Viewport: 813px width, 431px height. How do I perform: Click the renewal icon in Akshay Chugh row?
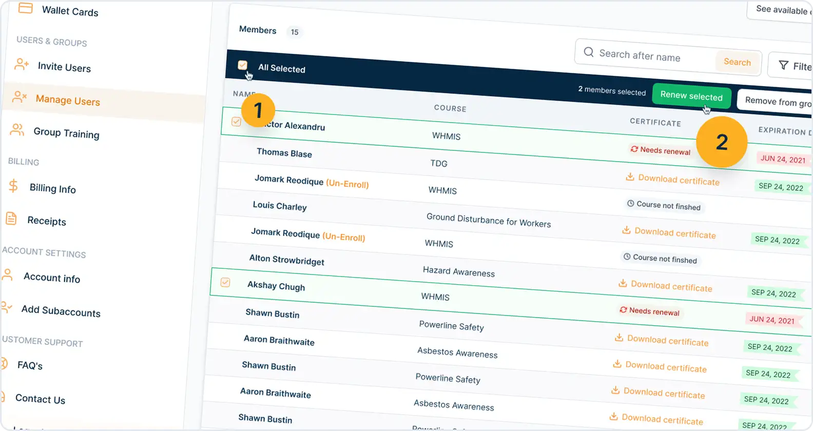[x=623, y=310]
